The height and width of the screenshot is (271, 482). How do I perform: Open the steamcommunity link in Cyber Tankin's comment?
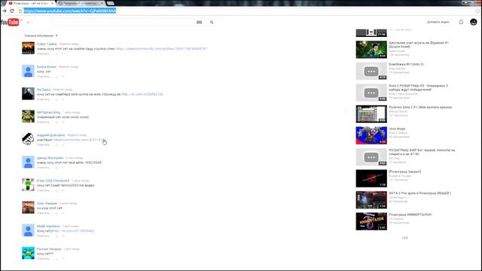pos(161,48)
